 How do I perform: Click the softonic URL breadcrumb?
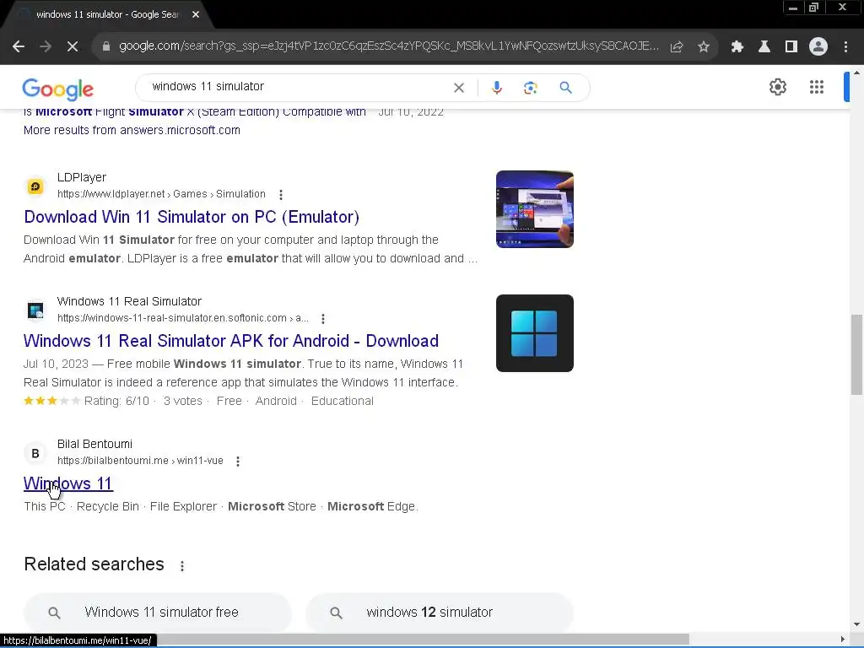click(183, 318)
